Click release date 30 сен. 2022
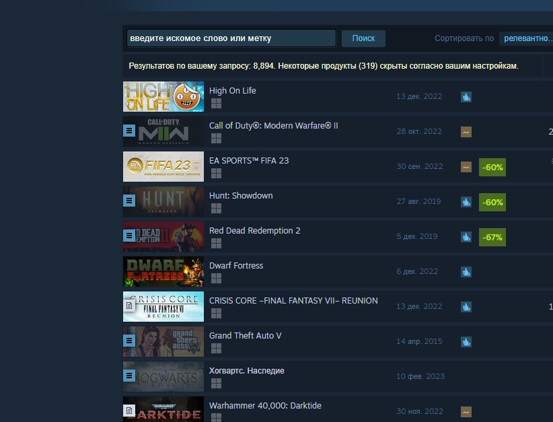This screenshot has width=553, height=422. (419, 166)
